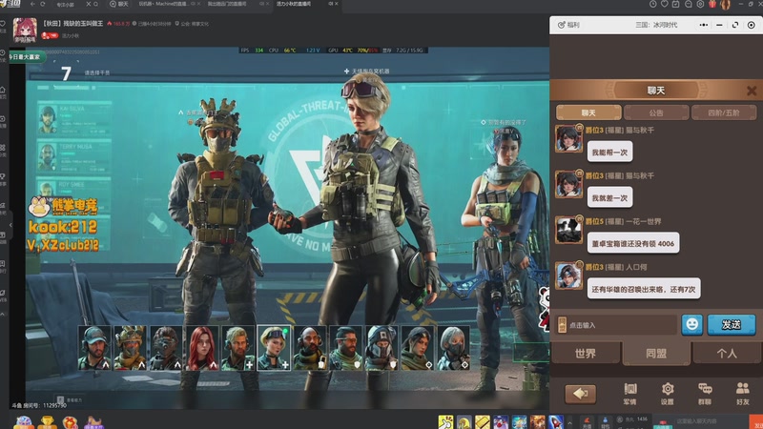Click the message bubble 还有华雄的召唤出来咯，还有7次
The image size is (763, 429).
click(644, 289)
